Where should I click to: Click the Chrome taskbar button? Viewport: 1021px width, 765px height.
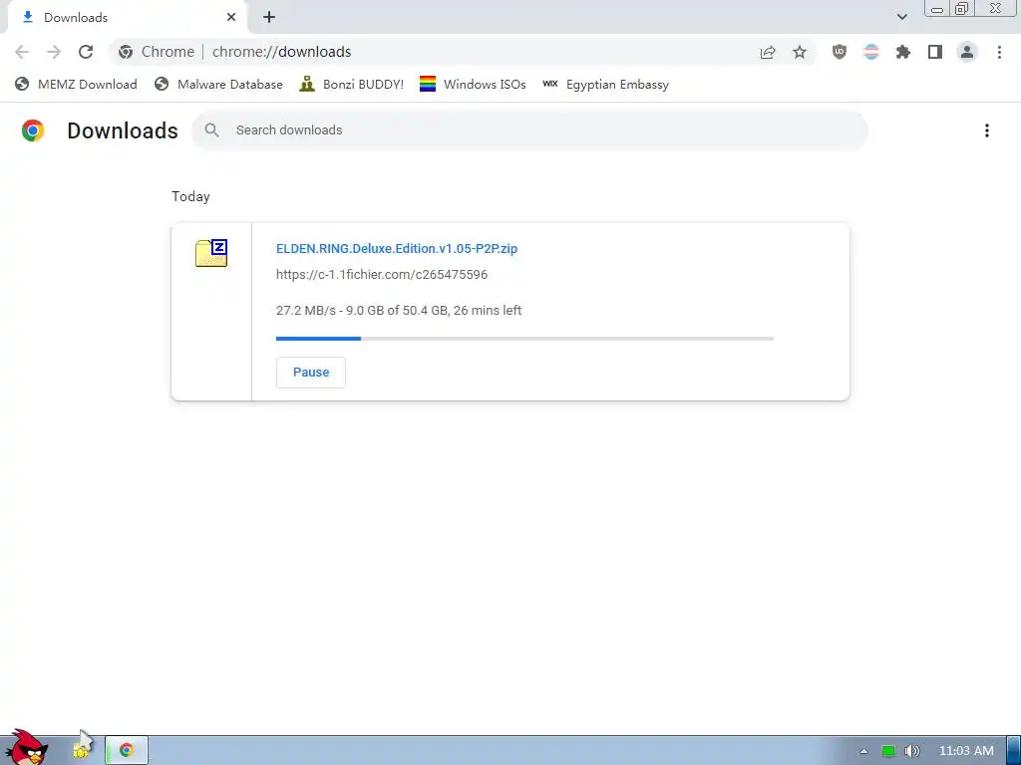(x=127, y=750)
